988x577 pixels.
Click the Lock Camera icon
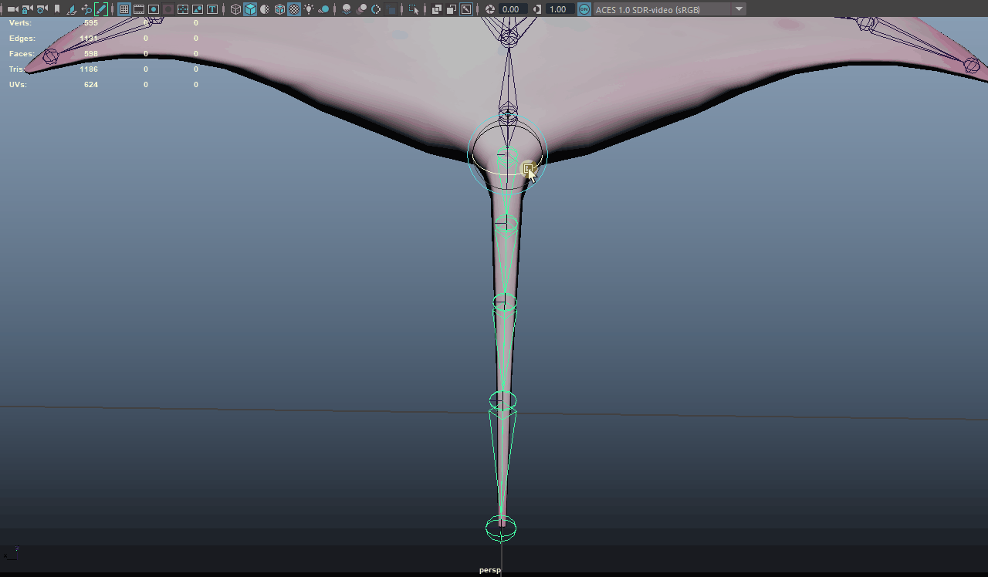[x=27, y=9]
